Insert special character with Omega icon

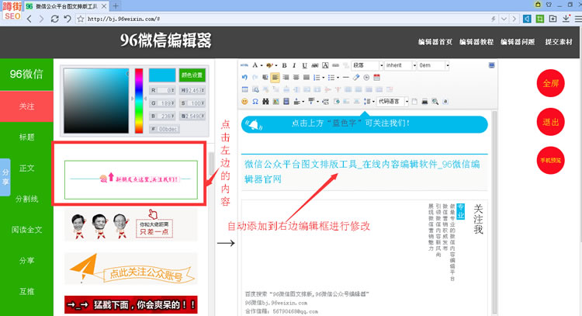pos(255,101)
